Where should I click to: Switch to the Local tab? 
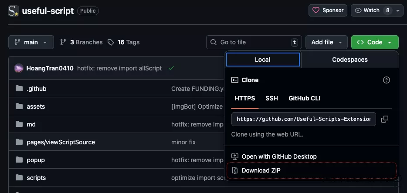point(263,60)
